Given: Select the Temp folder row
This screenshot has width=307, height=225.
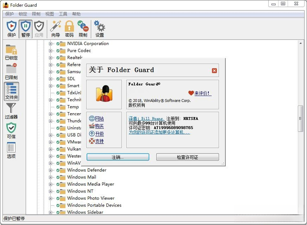Looking at the screenshot, I should [x=73, y=107].
